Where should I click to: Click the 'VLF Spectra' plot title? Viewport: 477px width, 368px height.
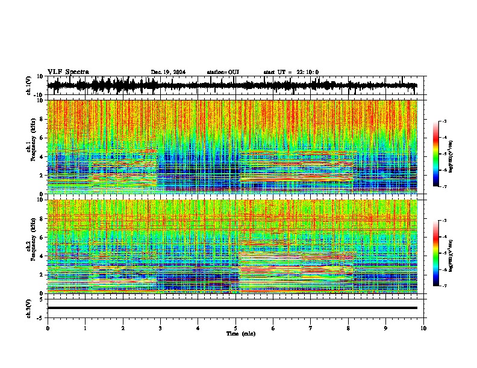(68, 72)
